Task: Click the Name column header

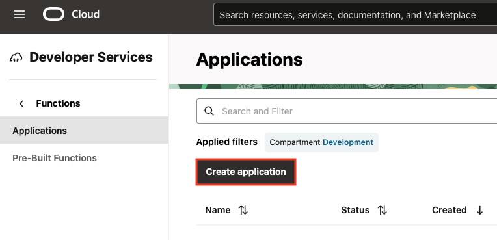Action: tap(218, 210)
